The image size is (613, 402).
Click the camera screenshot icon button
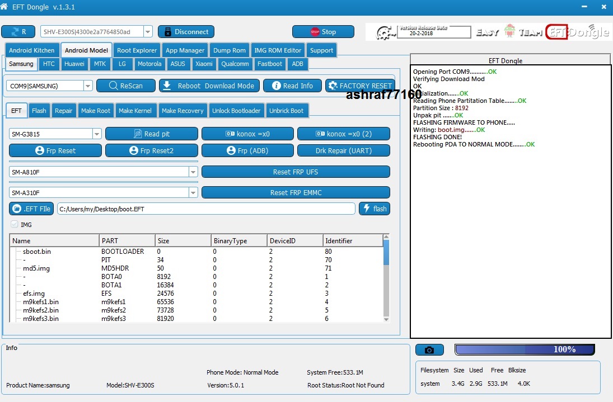tap(429, 349)
